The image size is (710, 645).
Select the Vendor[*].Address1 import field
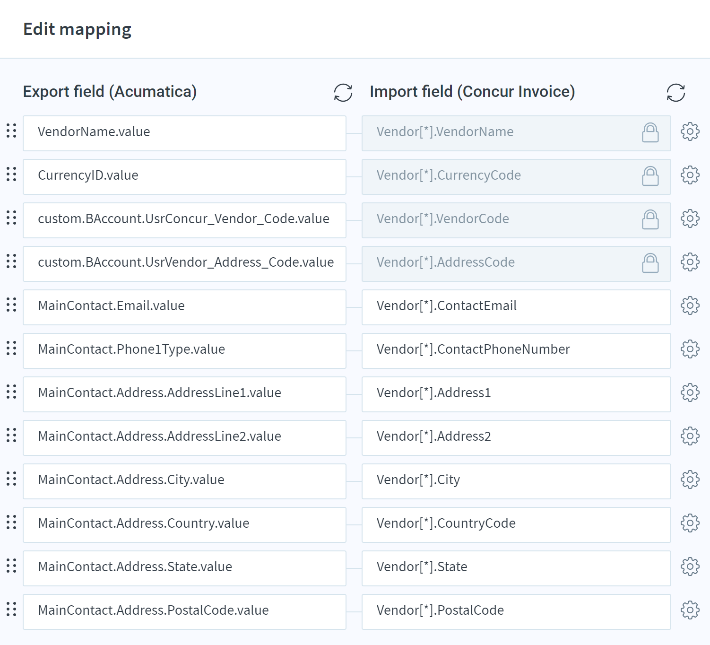(516, 394)
